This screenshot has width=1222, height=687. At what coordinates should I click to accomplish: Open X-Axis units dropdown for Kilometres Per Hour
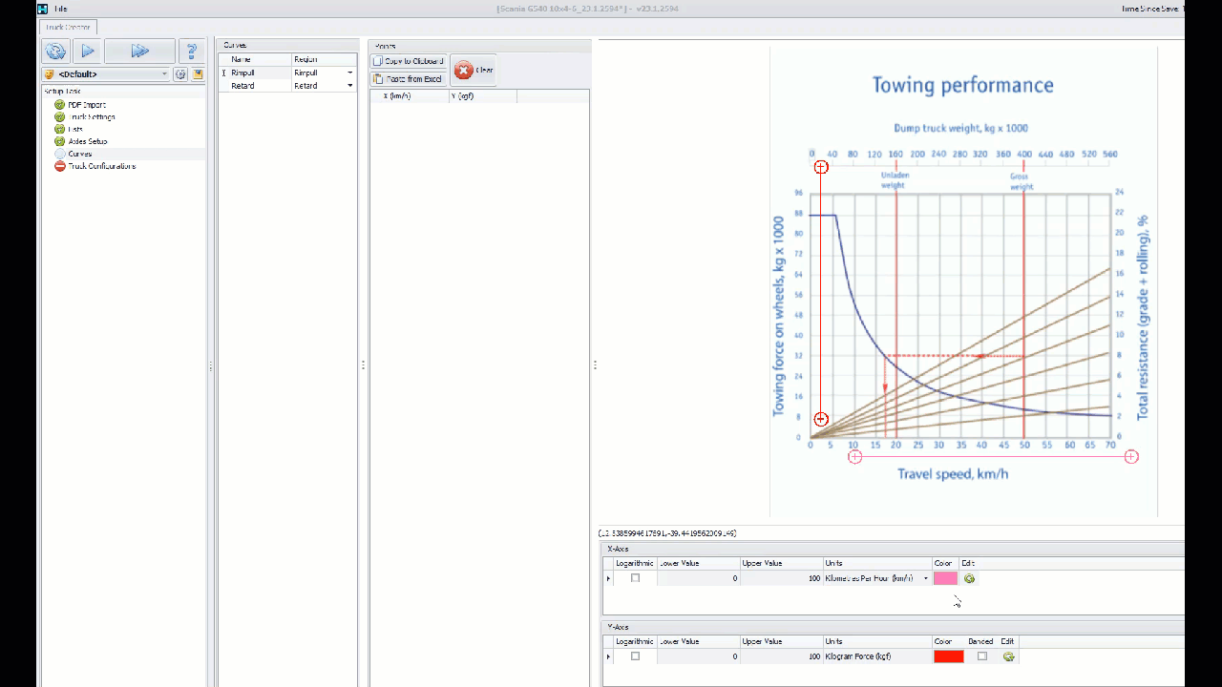925,578
